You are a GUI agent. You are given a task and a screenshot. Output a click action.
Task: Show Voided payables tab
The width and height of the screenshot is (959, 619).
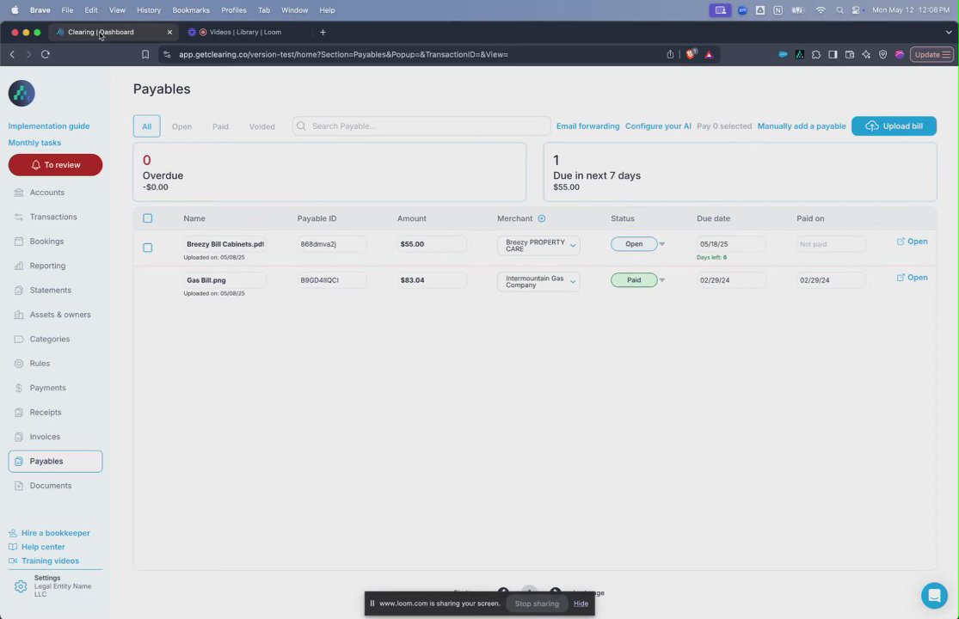(x=261, y=126)
